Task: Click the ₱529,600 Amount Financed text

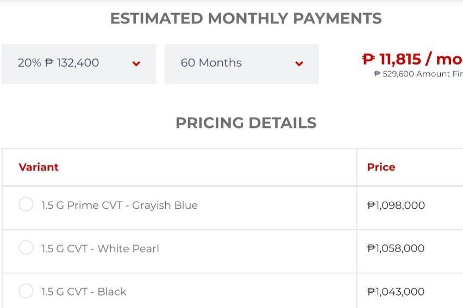Action: pyautogui.click(x=418, y=74)
